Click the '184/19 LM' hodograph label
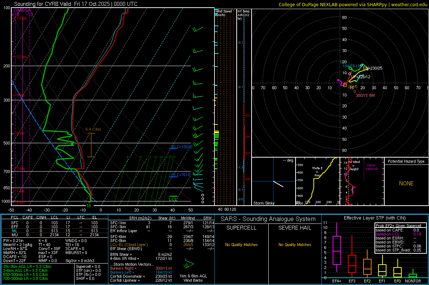429x285 pixels. click(352, 66)
